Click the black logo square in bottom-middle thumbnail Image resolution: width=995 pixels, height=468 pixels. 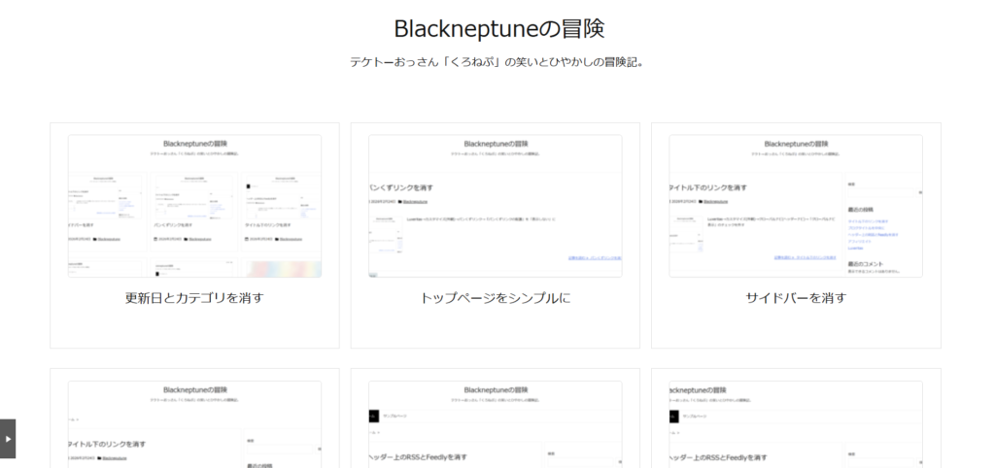(374, 416)
